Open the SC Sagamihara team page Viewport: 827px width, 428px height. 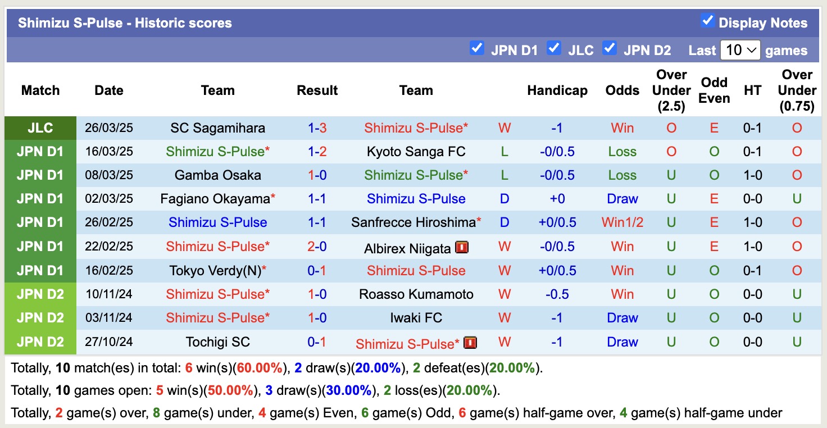click(x=217, y=128)
